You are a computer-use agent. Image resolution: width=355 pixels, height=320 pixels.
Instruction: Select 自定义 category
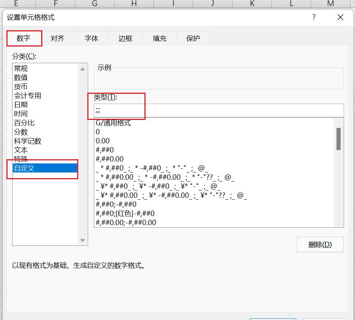[45, 168]
